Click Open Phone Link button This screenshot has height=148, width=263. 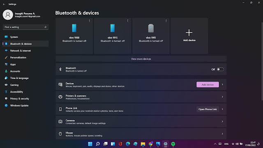tap(208, 109)
